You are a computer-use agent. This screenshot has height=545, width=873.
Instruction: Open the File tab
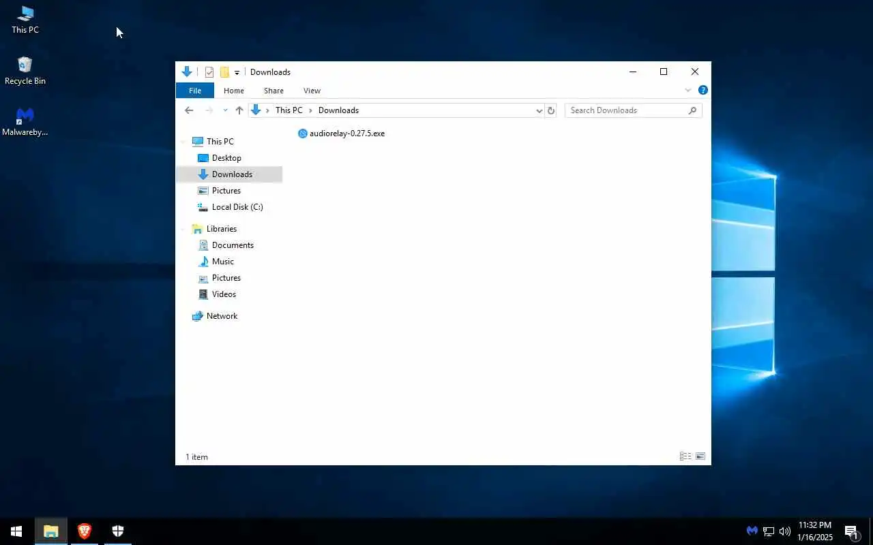pyautogui.click(x=195, y=91)
